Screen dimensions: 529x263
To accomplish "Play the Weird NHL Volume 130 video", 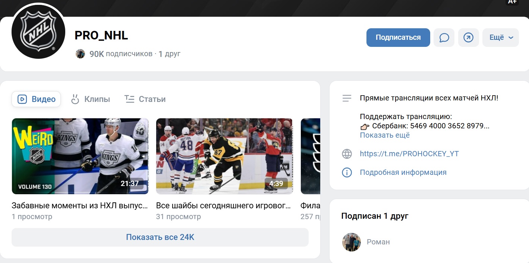I will click(80, 156).
